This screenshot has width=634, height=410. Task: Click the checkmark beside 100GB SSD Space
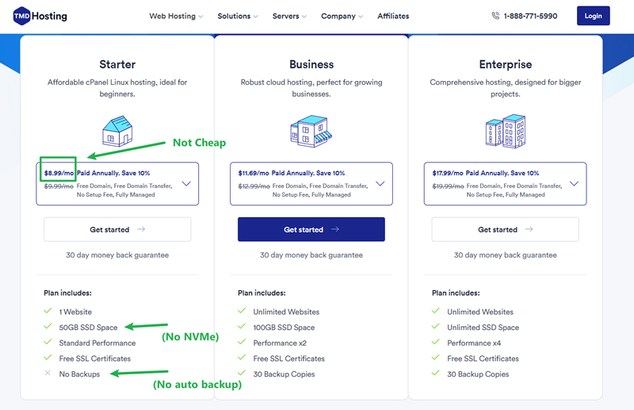(x=242, y=326)
